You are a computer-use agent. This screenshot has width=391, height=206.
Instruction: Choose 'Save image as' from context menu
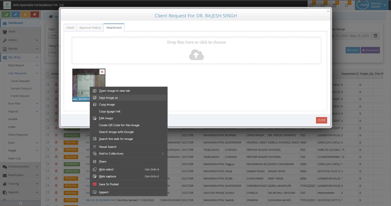(x=108, y=98)
